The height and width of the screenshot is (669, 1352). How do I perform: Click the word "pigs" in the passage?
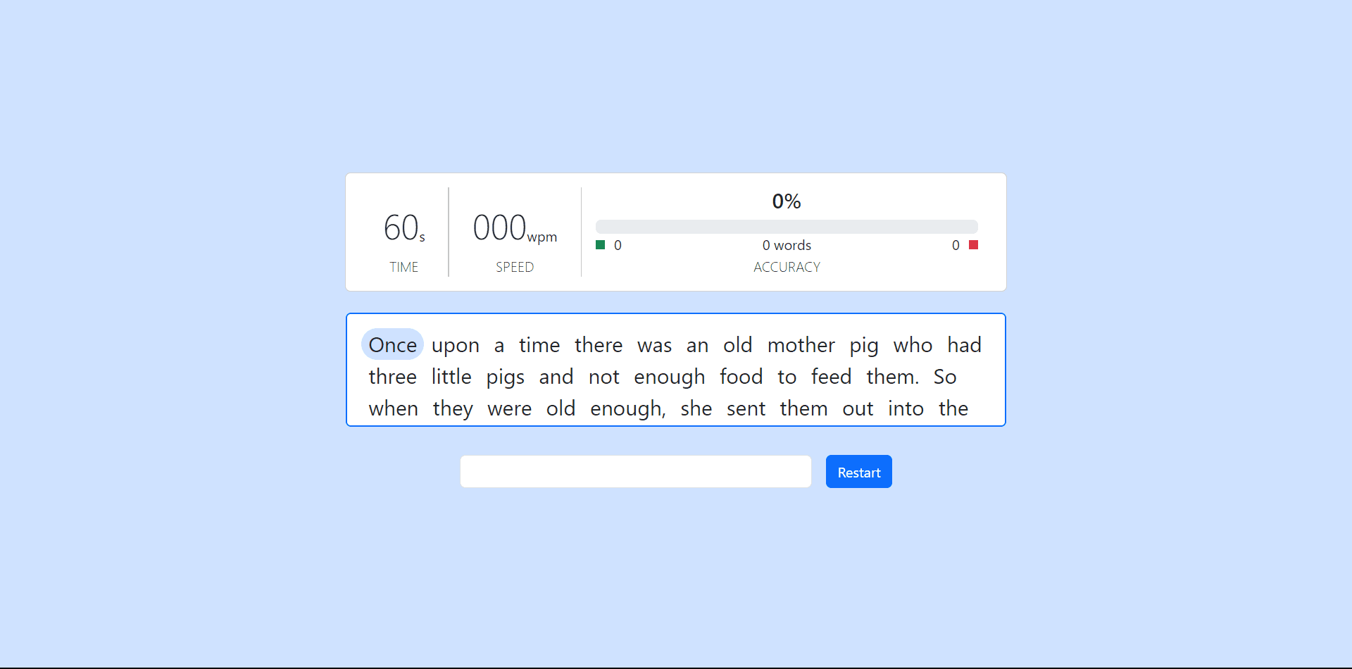click(505, 377)
